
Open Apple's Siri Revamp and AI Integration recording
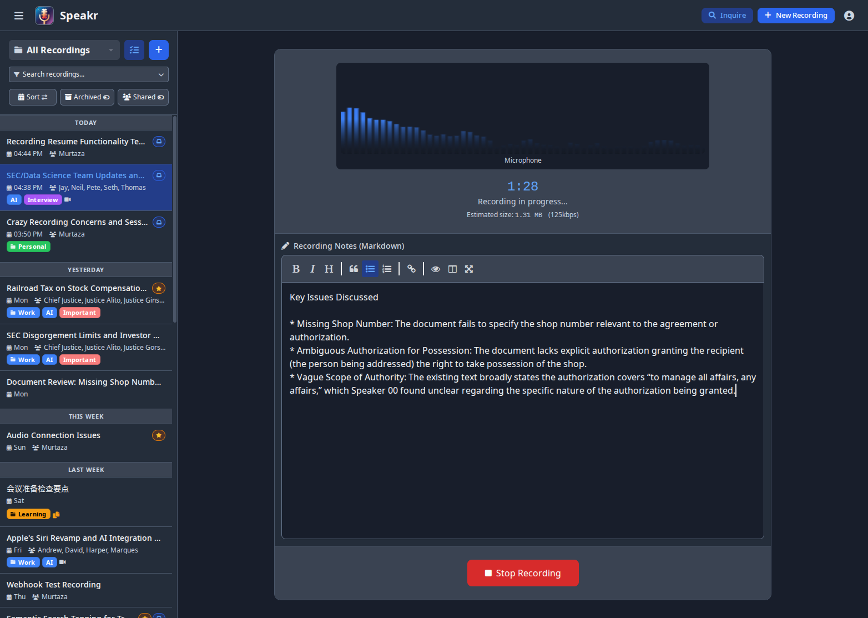86,550
